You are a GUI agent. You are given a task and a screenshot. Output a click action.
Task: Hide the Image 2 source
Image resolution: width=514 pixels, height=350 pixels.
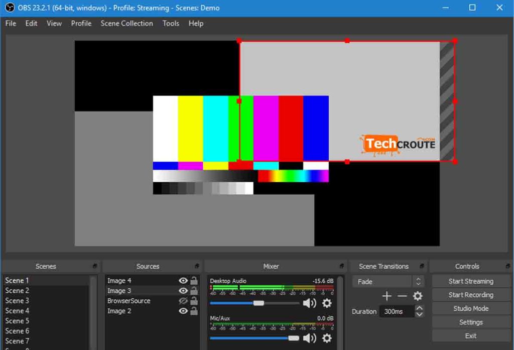tap(183, 311)
